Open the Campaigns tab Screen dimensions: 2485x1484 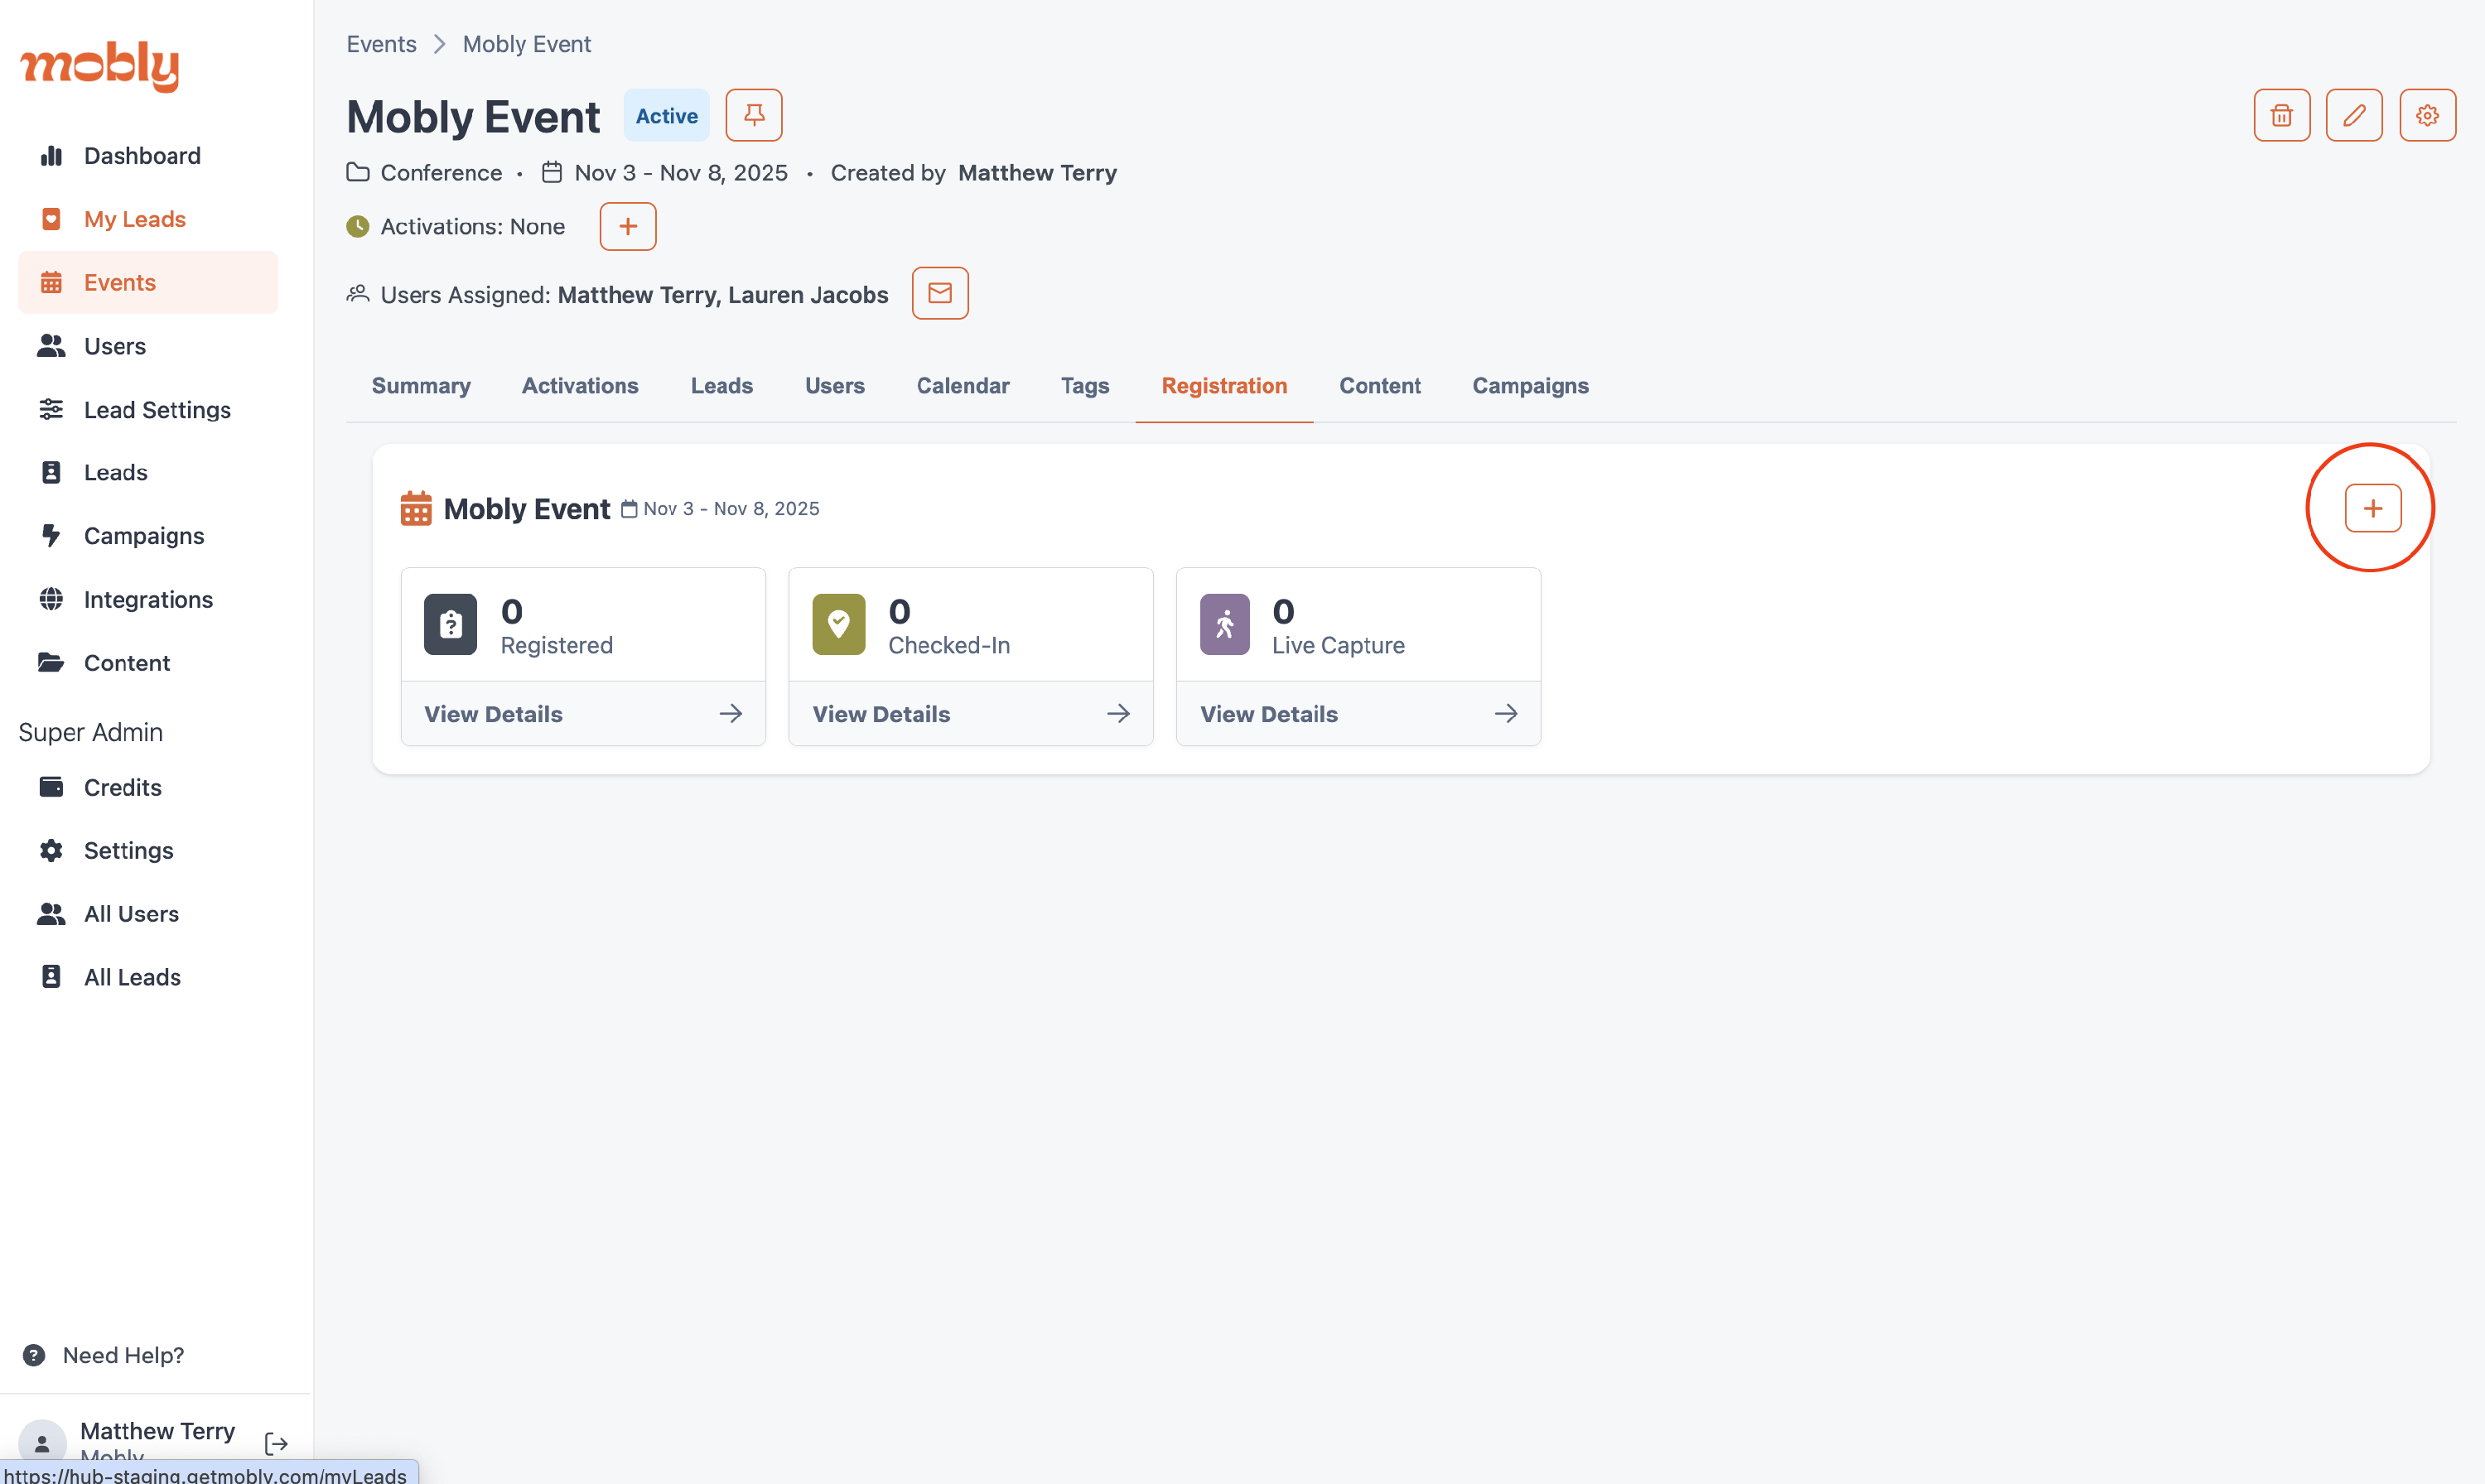point(1530,386)
